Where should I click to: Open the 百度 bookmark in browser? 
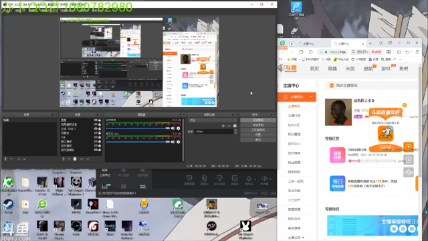(373, 60)
